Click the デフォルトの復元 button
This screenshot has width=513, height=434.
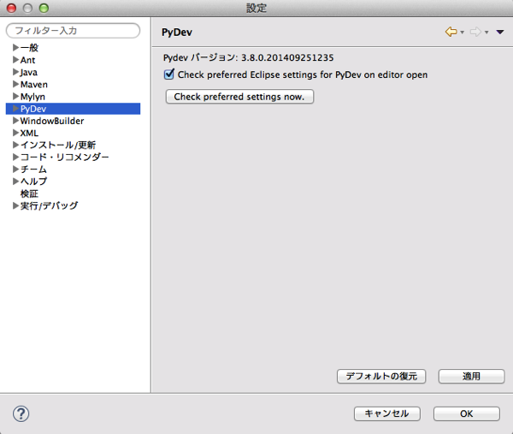381,377
